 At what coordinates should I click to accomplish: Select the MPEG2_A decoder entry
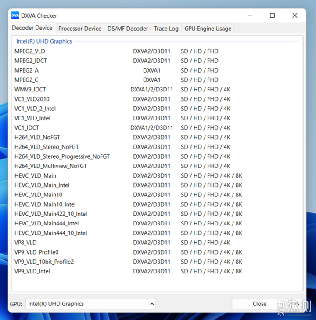point(157,70)
